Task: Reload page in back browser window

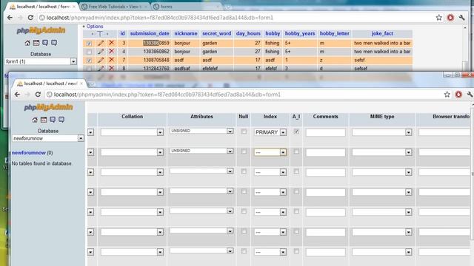Action: click(30, 18)
